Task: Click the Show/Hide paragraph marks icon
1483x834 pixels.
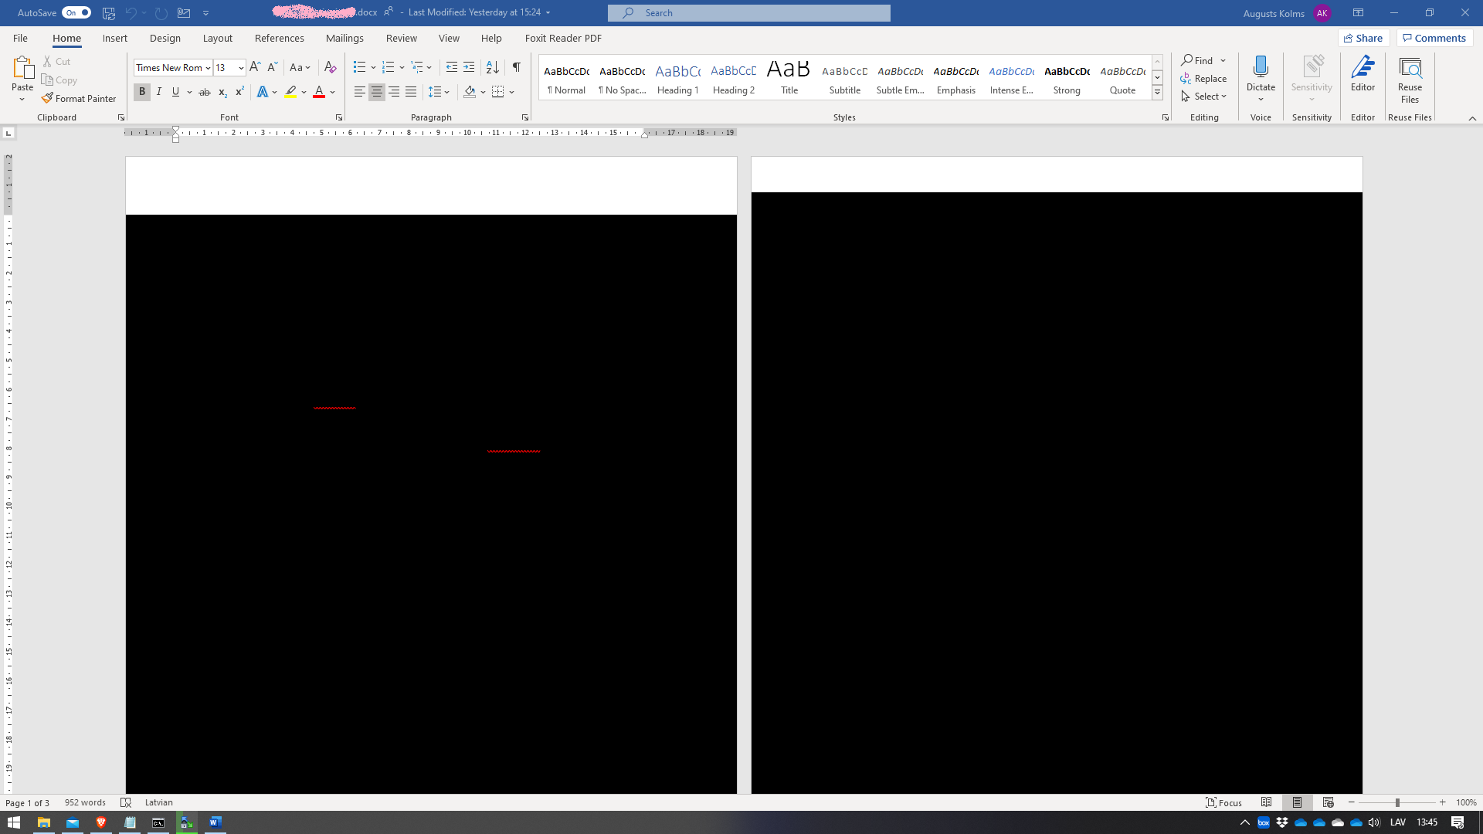Action: coord(516,67)
